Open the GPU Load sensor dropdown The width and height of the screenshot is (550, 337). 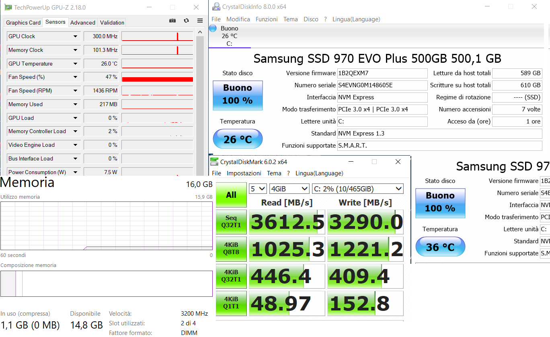[x=75, y=118]
